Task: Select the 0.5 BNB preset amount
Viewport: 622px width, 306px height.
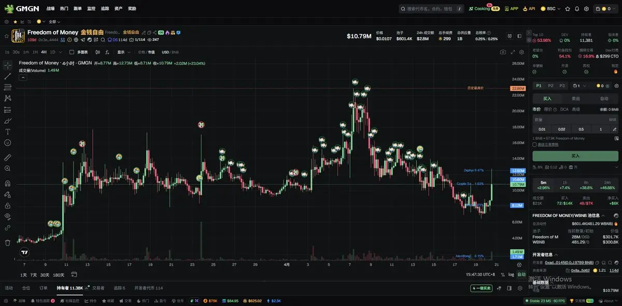Action: tap(581, 129)
